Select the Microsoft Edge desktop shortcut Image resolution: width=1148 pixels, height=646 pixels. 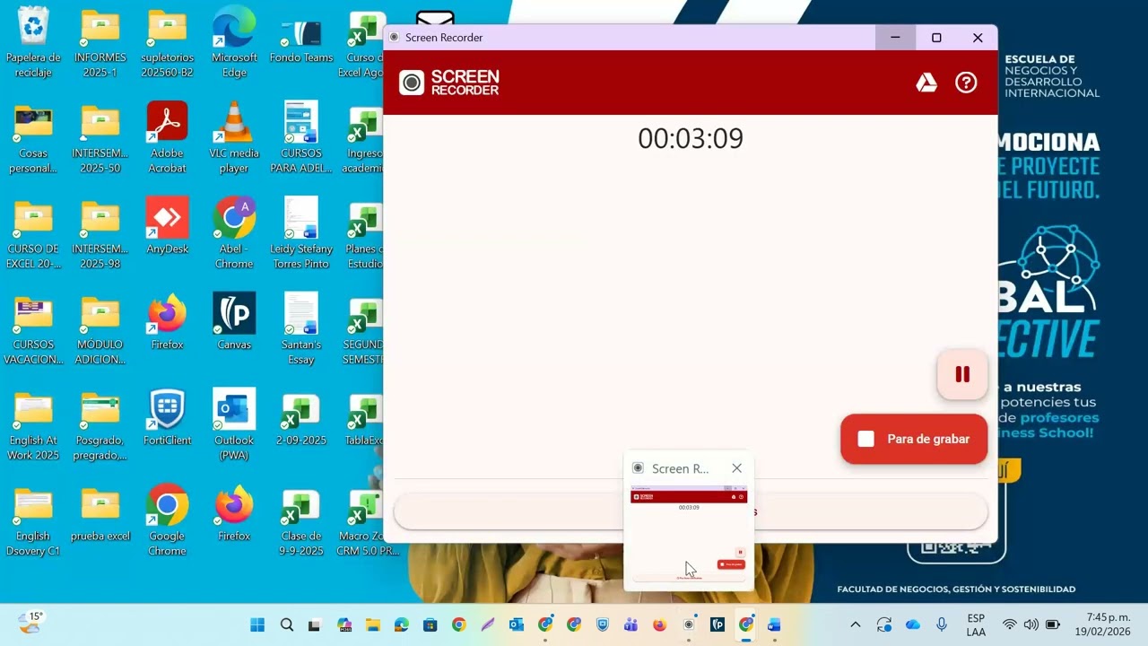pos(234,42)
